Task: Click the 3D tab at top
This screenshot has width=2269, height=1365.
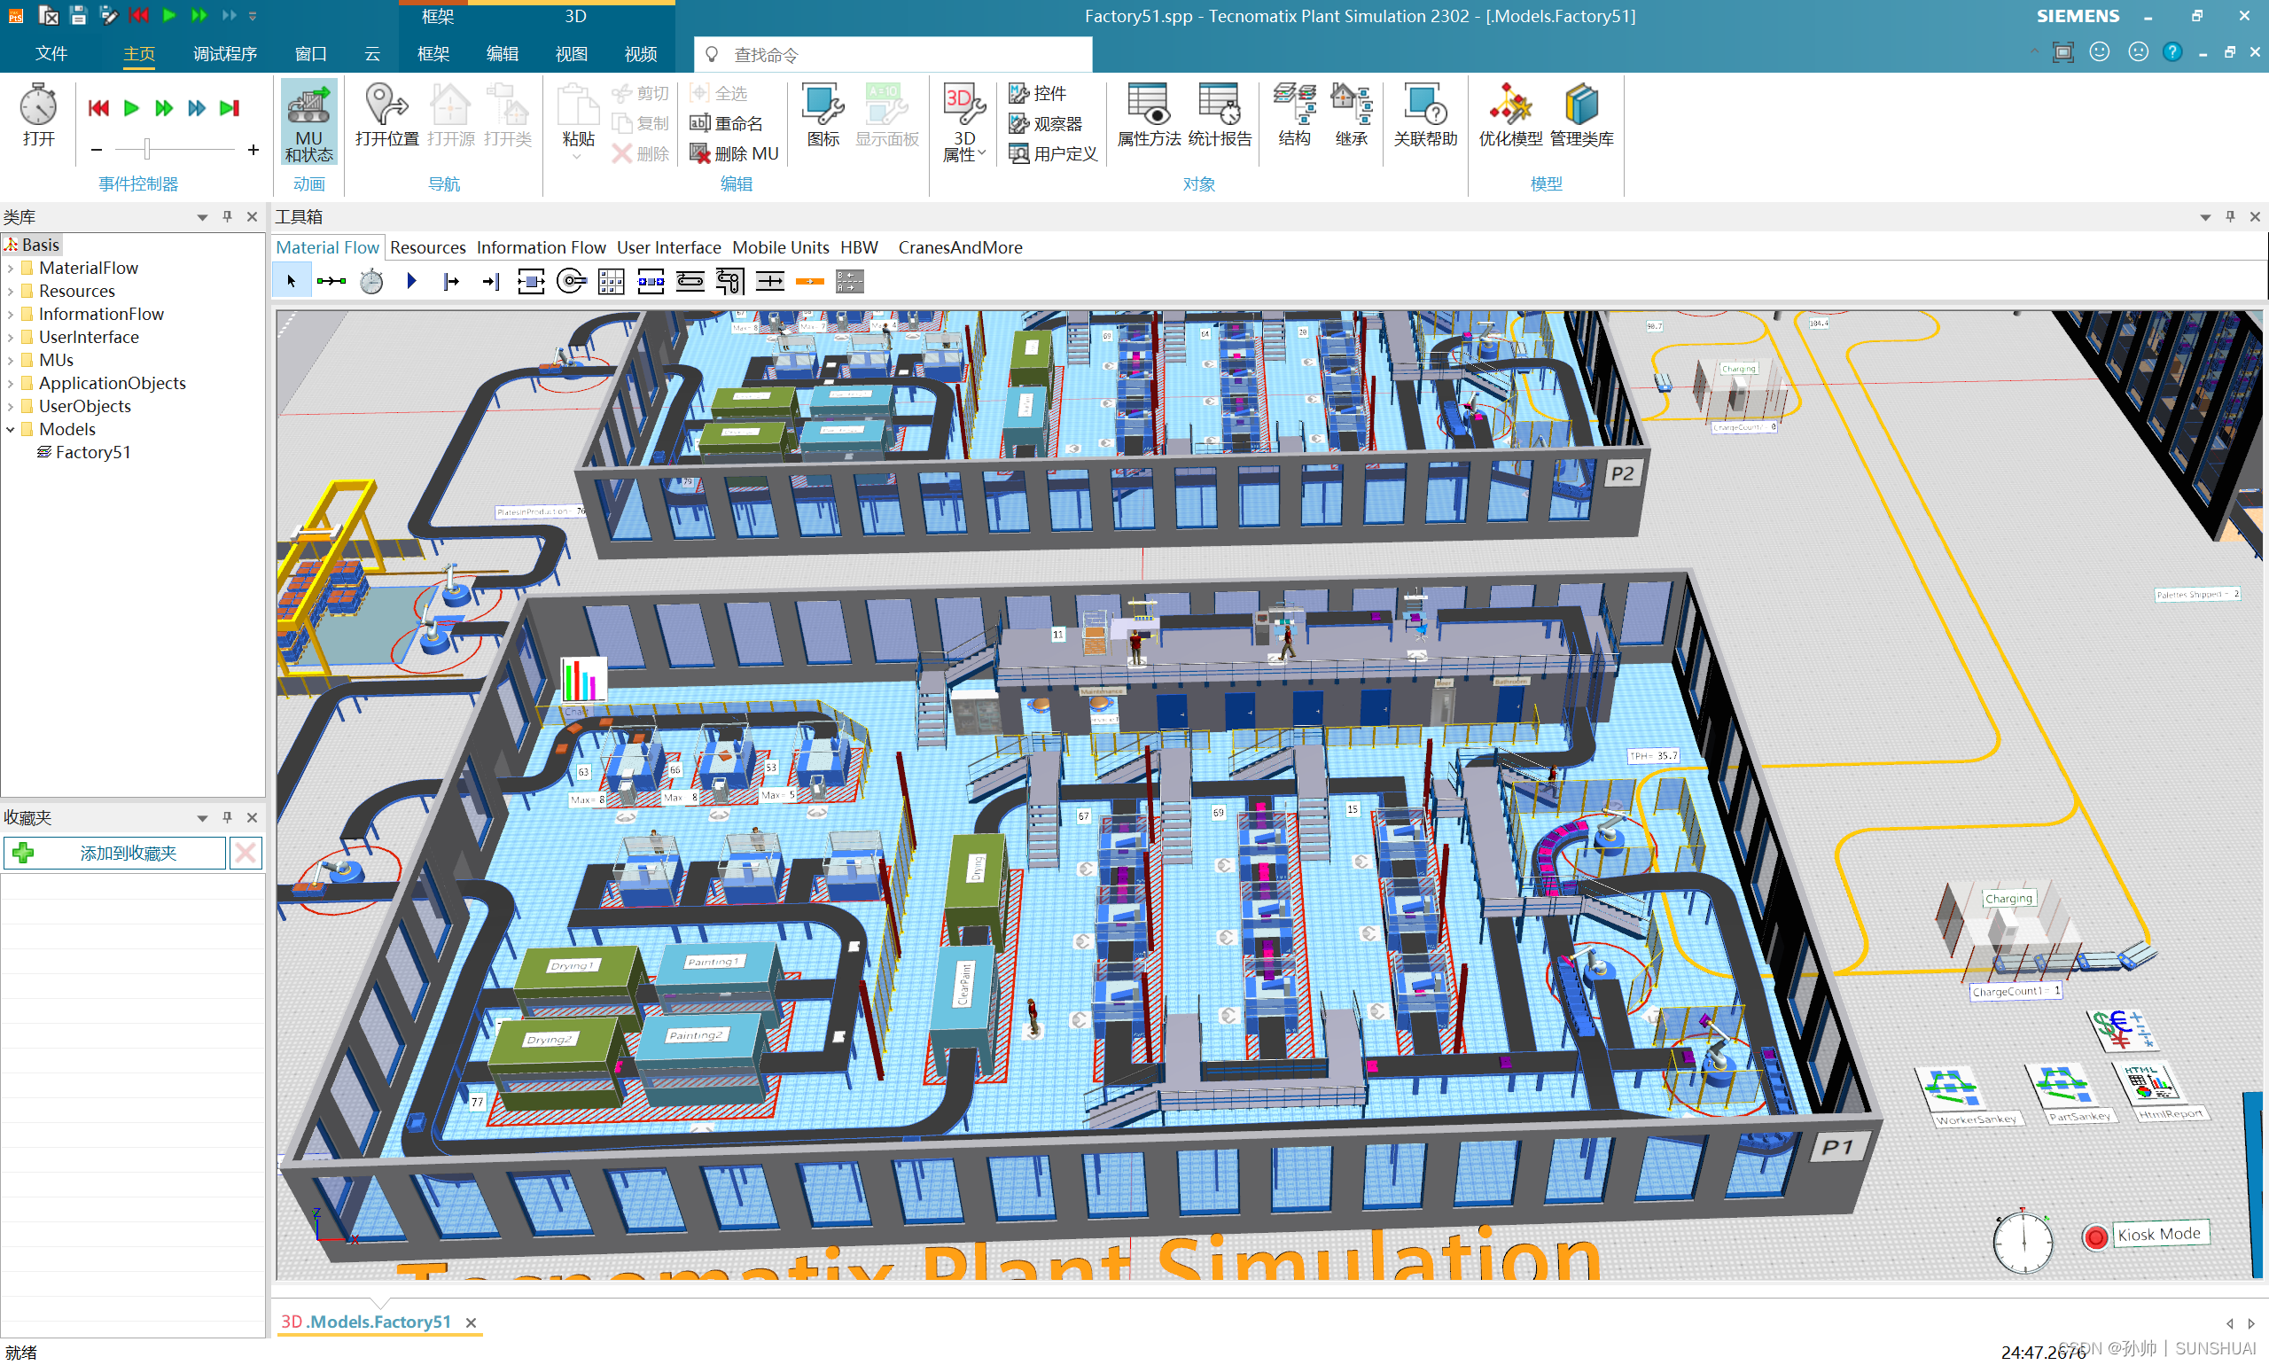Action: point(576,17)
